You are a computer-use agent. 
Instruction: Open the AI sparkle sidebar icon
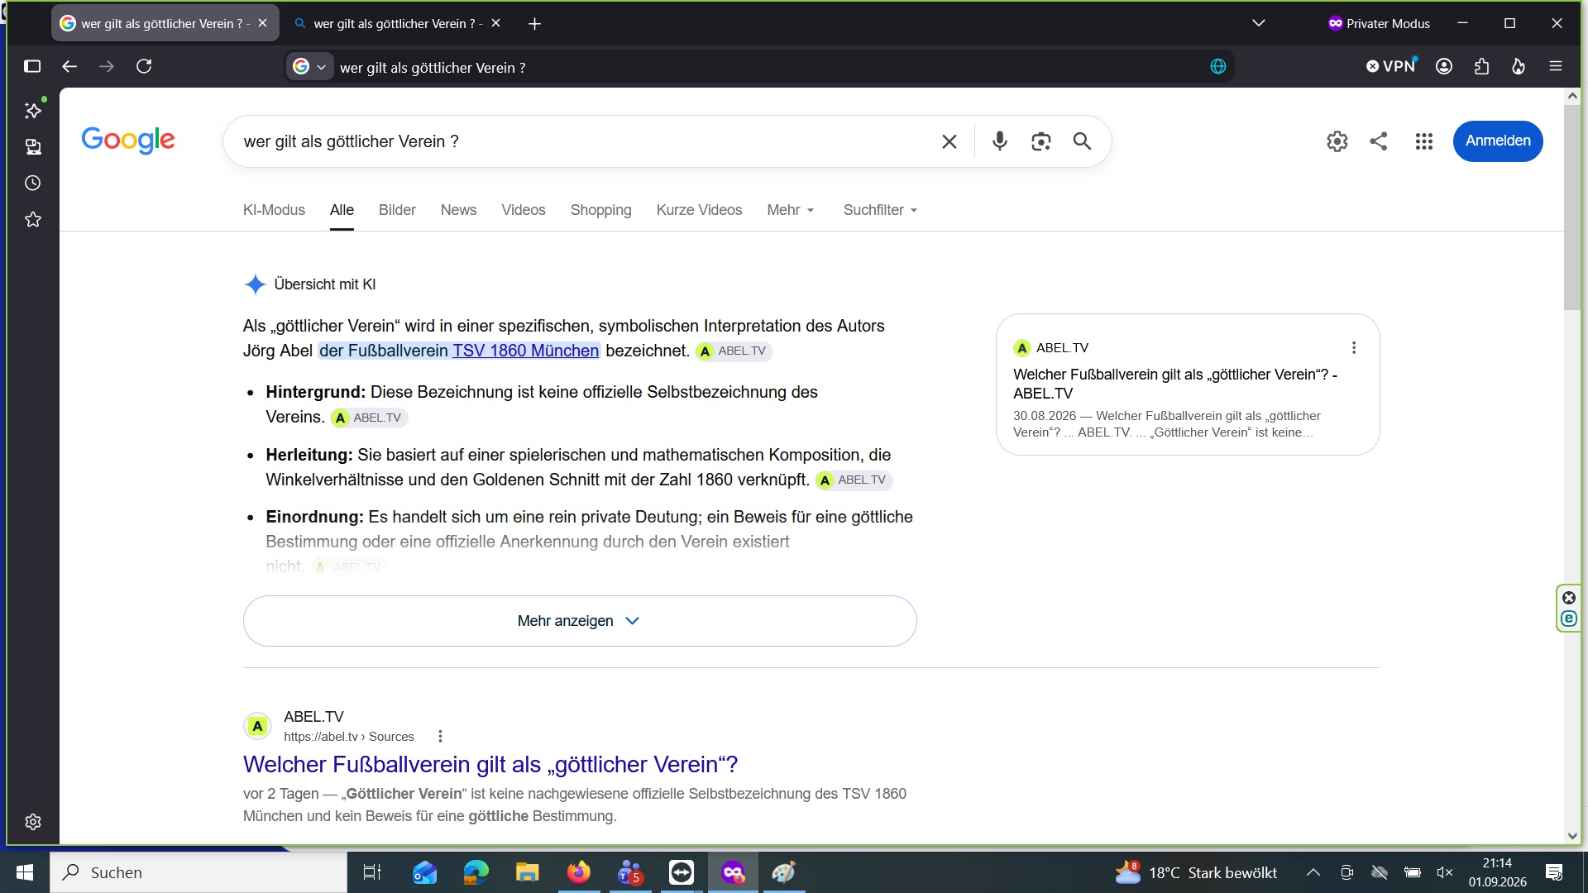(x=33, y=110)
